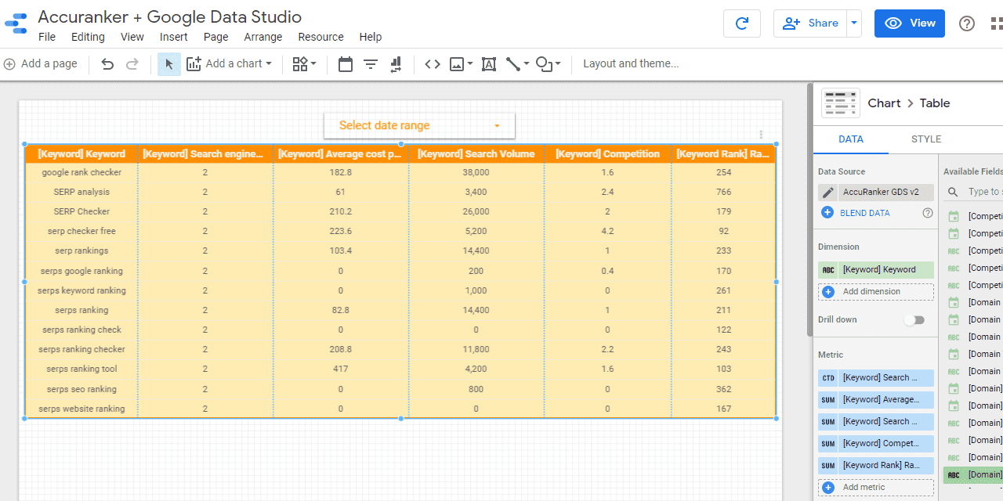Viewport: 1003px width, 501px height.
Task: Open the Insert menu
Action: (x=174, y=37)
